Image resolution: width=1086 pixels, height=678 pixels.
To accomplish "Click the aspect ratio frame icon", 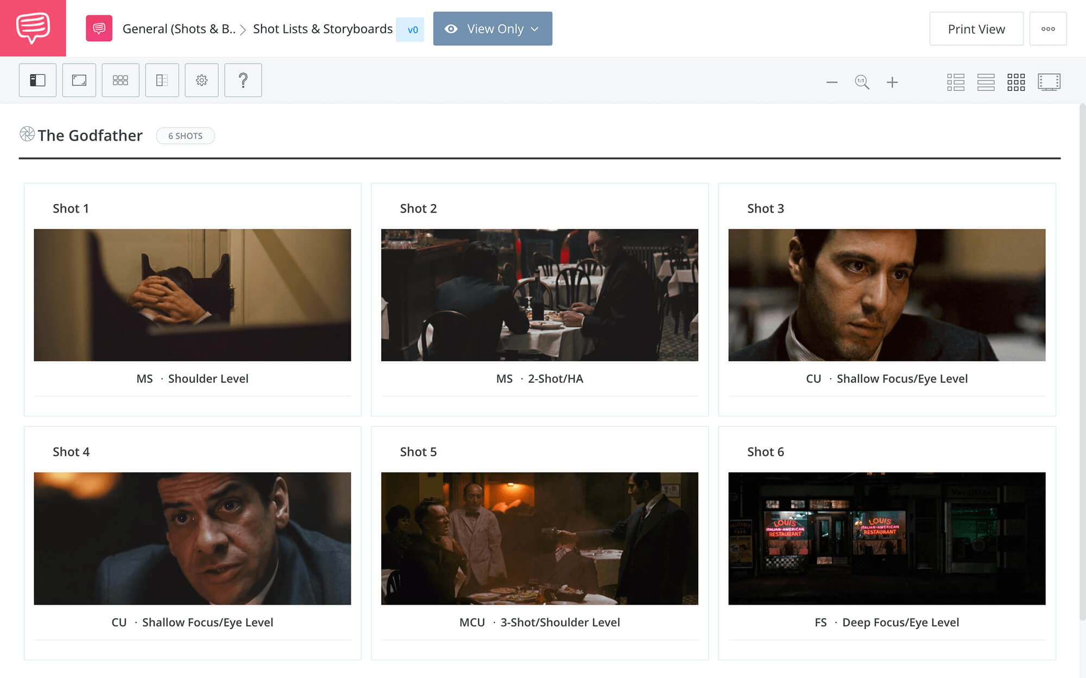I will (x=79, y=80).
